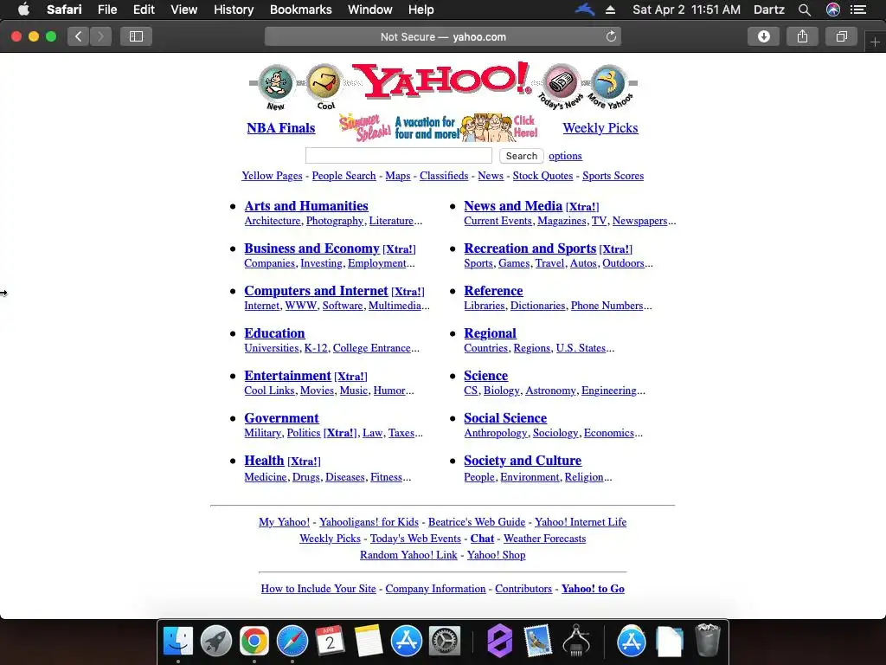Screen dimensions: 886x665
Task: Open the Society and Culture category
Action: coord(523,461)
